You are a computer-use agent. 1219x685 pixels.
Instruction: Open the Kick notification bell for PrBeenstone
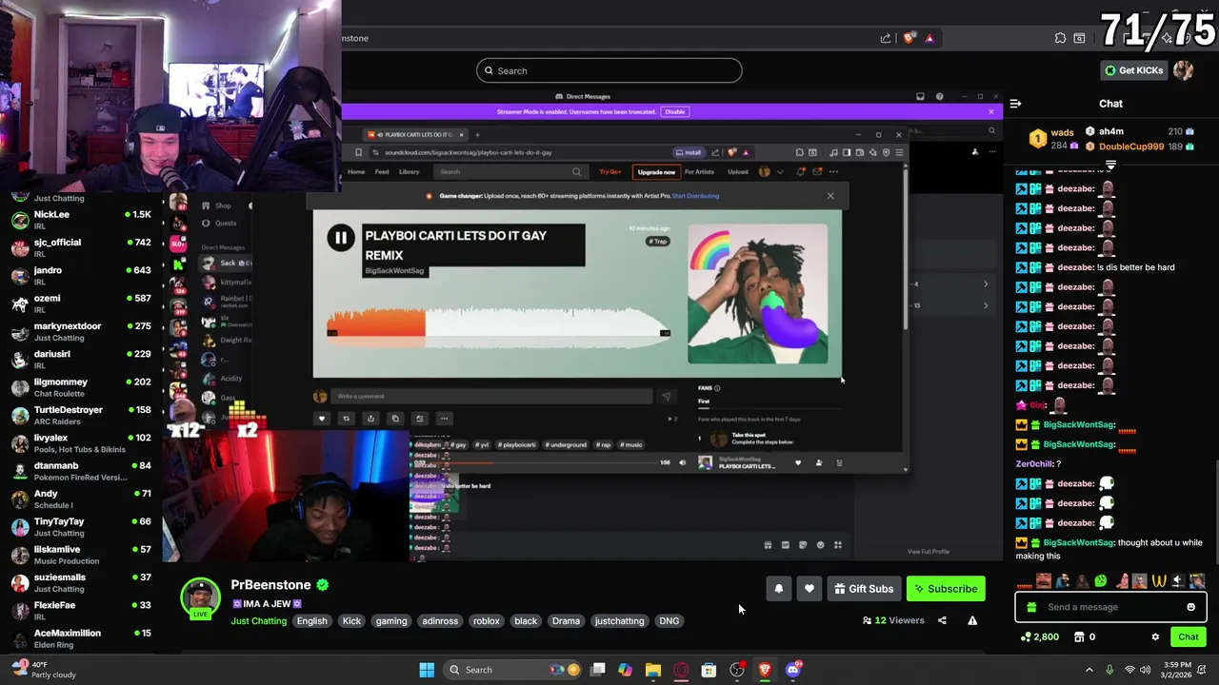click(x=779, y=589)
